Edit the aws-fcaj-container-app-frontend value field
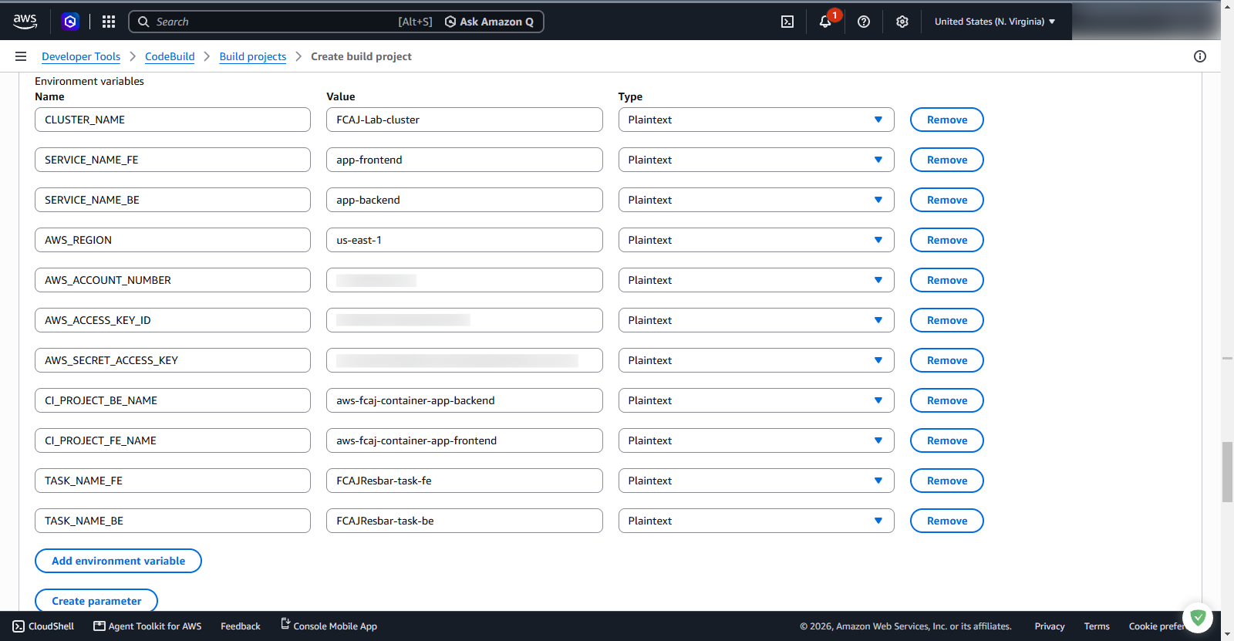 pos(464,440)
